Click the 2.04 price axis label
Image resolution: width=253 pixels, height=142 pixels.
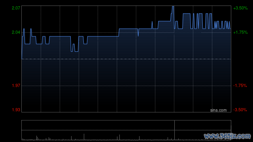coord(16,32)
